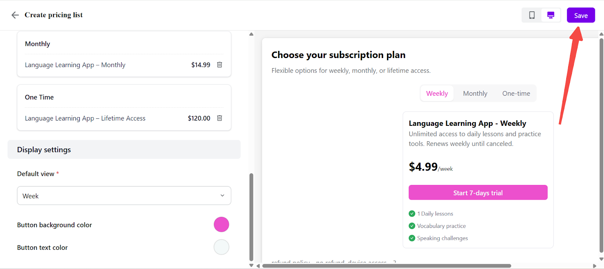This screenshot has width=604, height=269.
Task: Switch to mobile preview icon
Action: coord(532,15)
